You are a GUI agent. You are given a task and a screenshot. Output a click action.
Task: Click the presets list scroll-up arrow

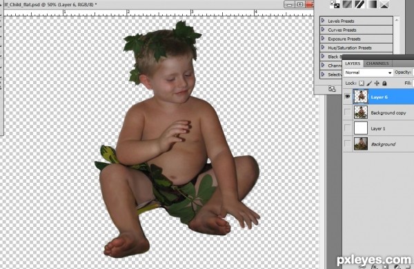397,20
